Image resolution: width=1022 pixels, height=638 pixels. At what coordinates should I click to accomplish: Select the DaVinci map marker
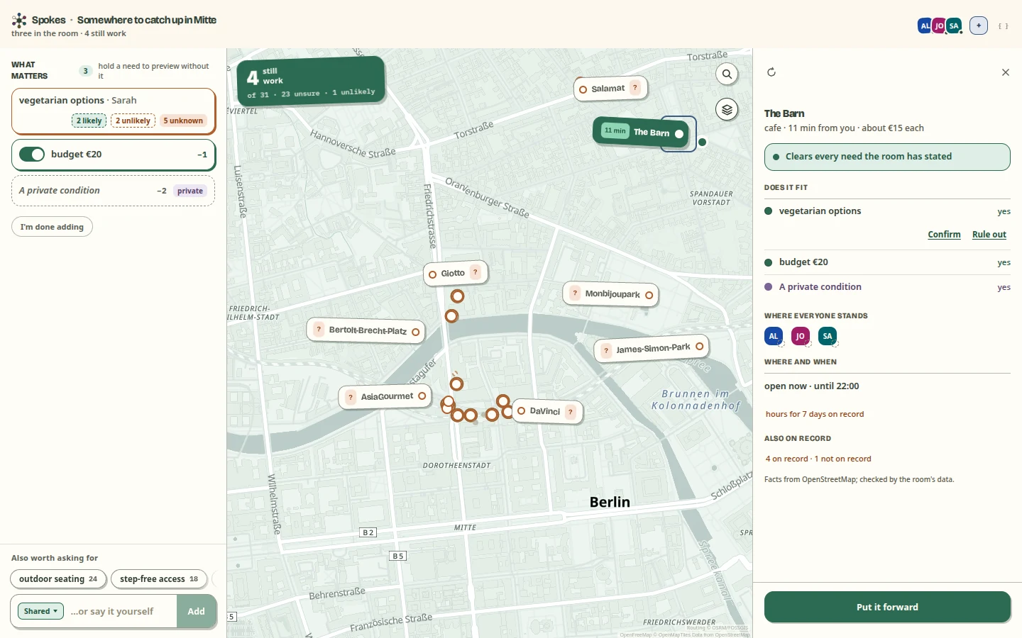[547, 411]
